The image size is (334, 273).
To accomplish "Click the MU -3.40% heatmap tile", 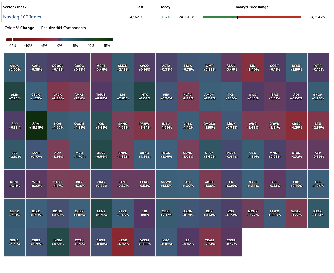I will (253, 67).
